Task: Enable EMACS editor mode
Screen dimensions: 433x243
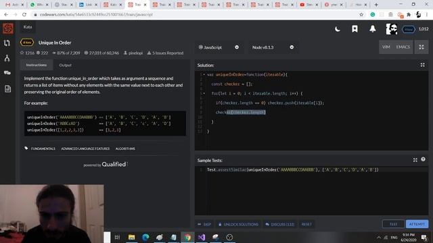Action: [403, 47]
